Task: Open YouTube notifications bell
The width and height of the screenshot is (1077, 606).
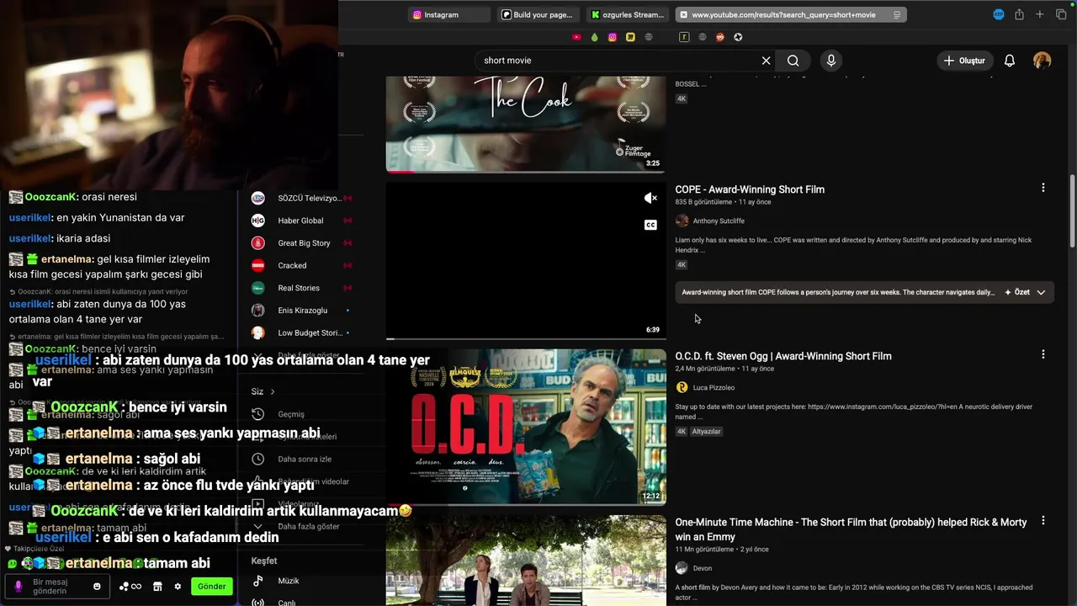Action: pyautogui.click(x=1010, y=61)
